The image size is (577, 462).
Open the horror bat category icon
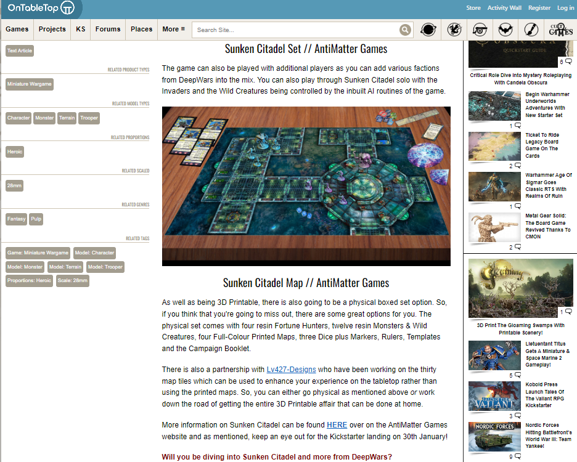pyautogui.click(x=505, y=30)
